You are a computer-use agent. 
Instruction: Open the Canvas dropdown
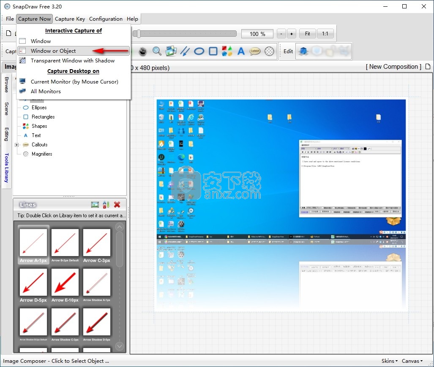coord(412,361)
